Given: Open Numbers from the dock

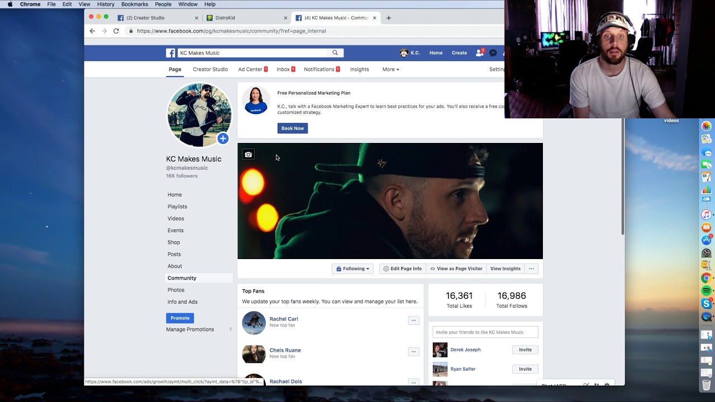Looking at the screenshot, I should click(x=707, y=189).
